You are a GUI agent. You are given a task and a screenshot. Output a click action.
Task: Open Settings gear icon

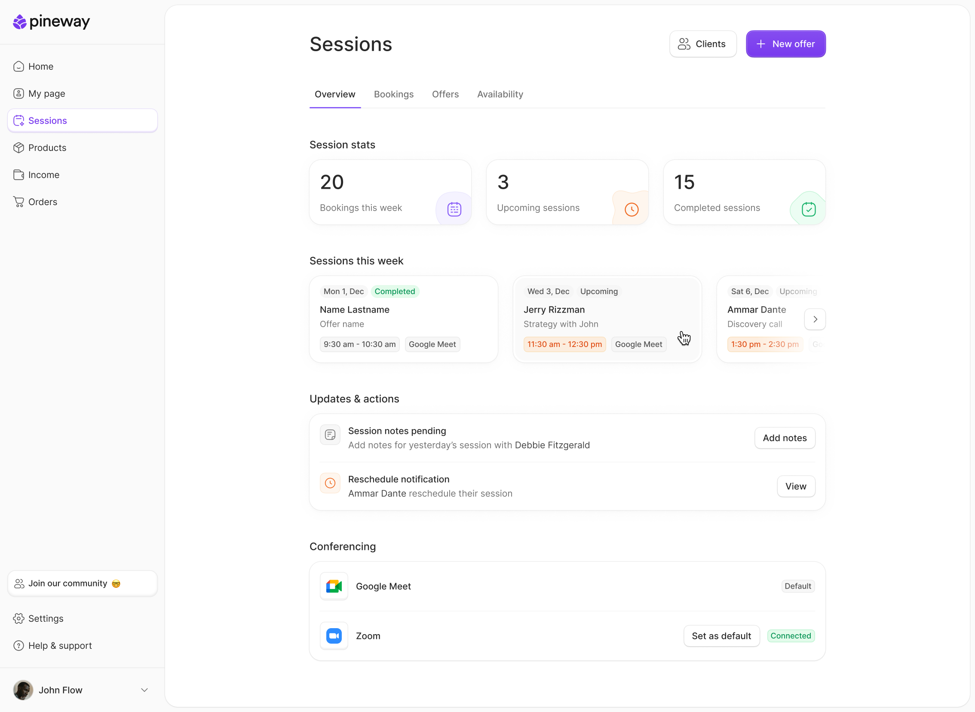[x=18, y=618]
